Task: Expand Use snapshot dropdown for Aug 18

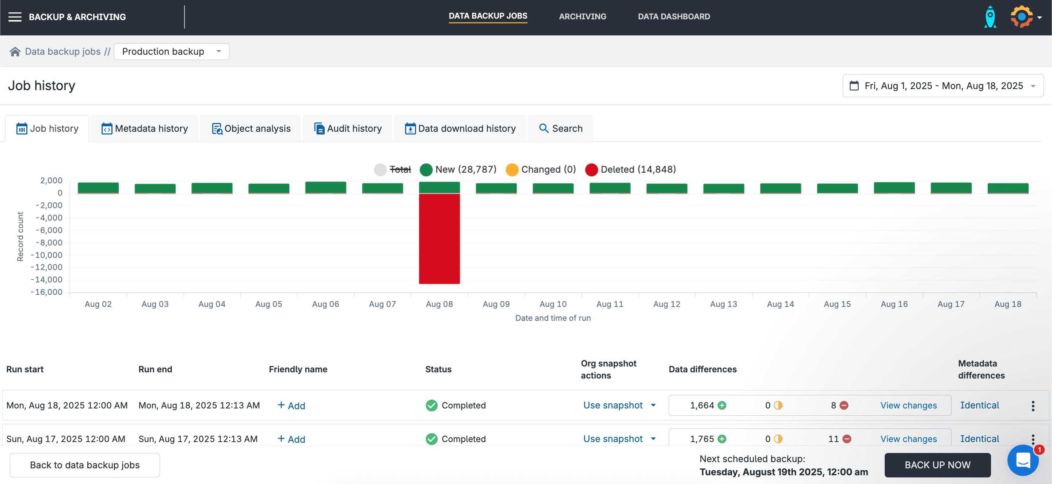Action: coord(653,405)
